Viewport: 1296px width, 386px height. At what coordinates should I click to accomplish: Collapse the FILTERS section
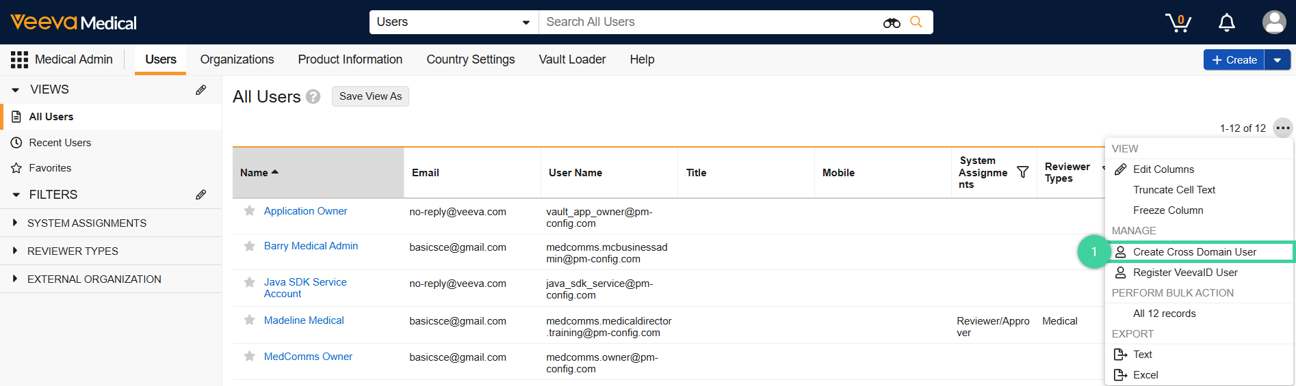(16, 195)
